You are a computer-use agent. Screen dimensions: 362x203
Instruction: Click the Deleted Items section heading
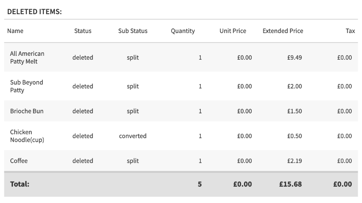pyautogui.click(x=35, y=12)
